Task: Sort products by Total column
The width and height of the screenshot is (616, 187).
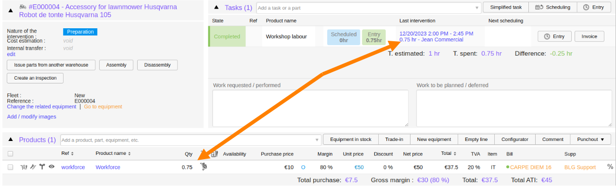Action: 448,153
